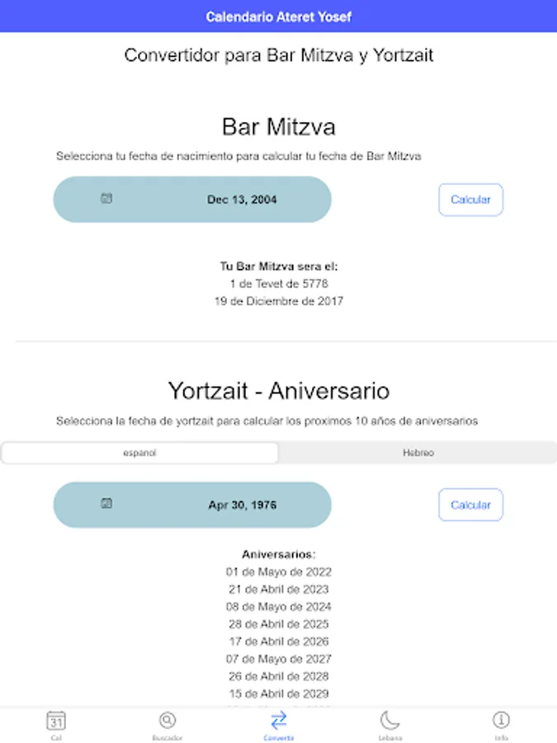Select the 28 de Abril de 2025 entry

pos(279,624)
